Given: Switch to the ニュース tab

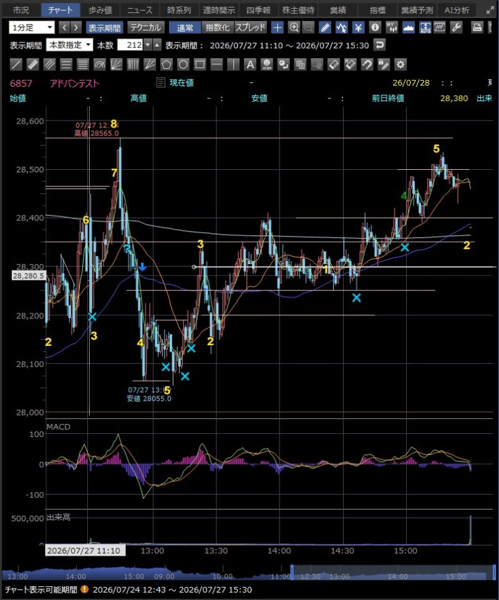Looking at the screenshot, I should point(140,10).
